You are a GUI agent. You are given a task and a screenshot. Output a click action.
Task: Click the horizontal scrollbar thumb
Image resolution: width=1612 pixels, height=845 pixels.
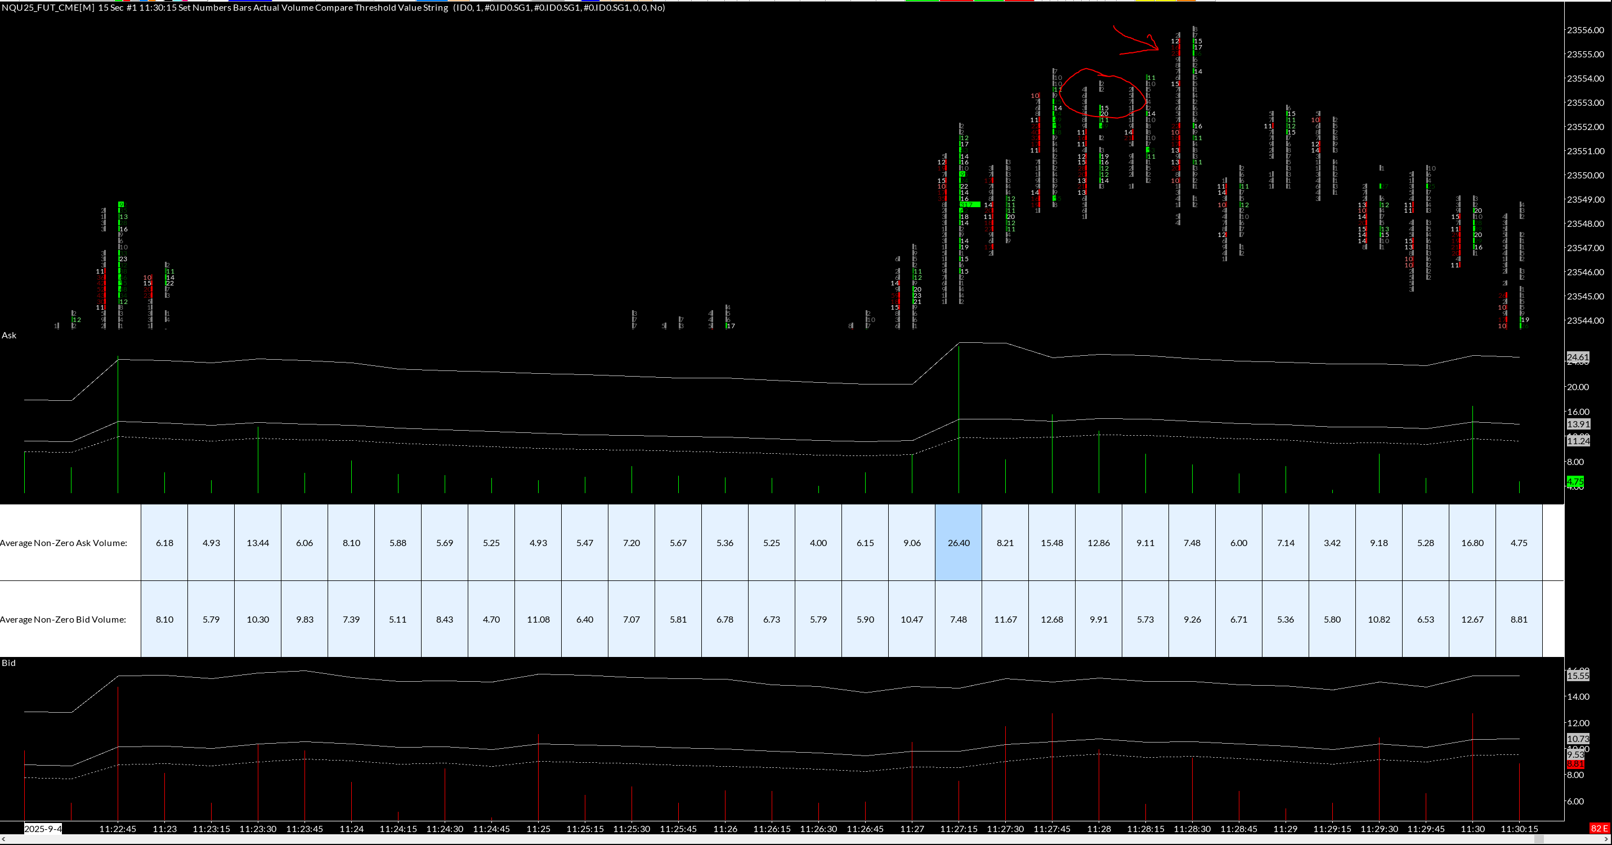tap(1539, 839)
